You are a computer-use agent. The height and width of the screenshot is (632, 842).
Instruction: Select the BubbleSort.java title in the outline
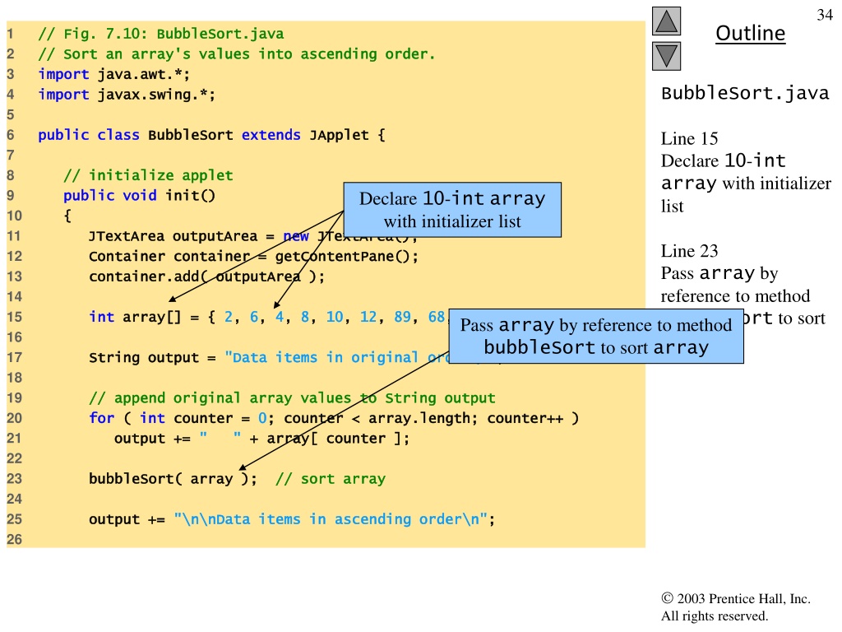point(745,94)
